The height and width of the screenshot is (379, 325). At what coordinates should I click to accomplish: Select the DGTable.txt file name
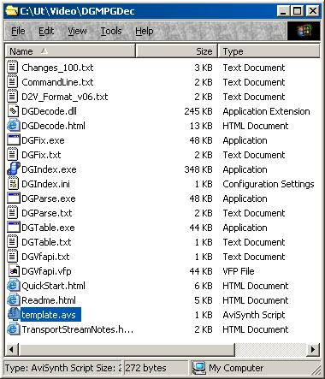pos(46,242)
